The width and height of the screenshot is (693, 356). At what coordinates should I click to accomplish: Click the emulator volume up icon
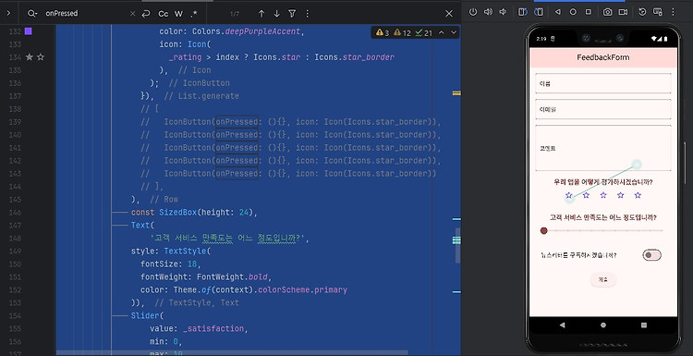[488, 12]
